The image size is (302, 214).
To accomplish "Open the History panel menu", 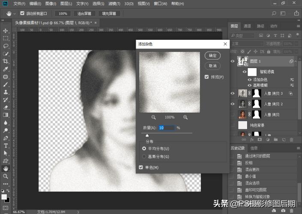I will pos(298,148).
